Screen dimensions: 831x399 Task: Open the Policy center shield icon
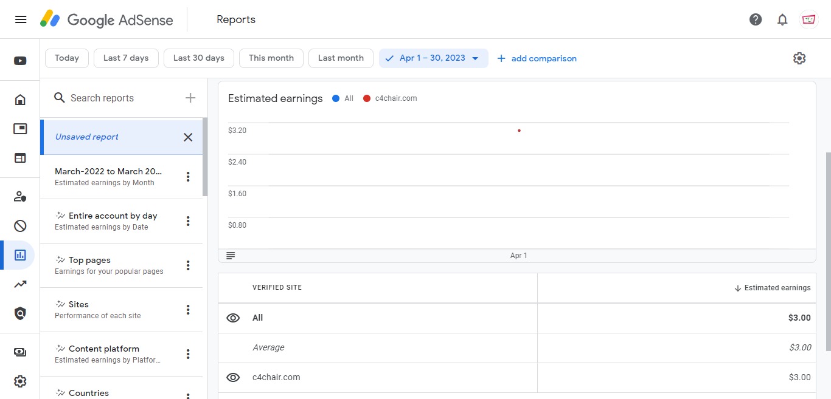tap(20, 313)
